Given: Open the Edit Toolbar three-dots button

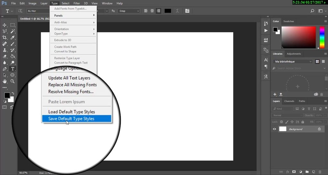Looking at the screenshot, I should [4, 88].
